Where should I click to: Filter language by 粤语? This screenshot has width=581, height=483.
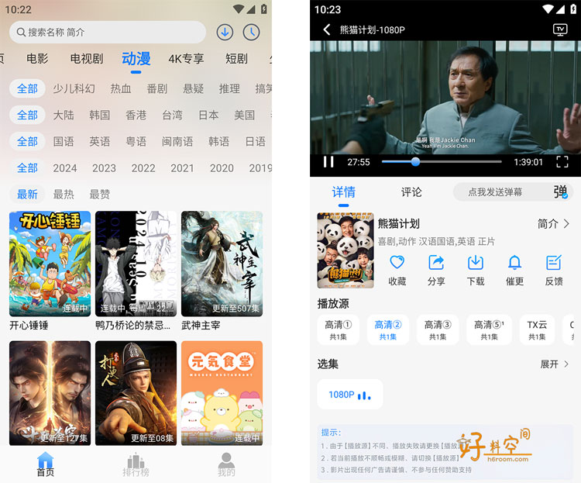click(x=136, y=141)
